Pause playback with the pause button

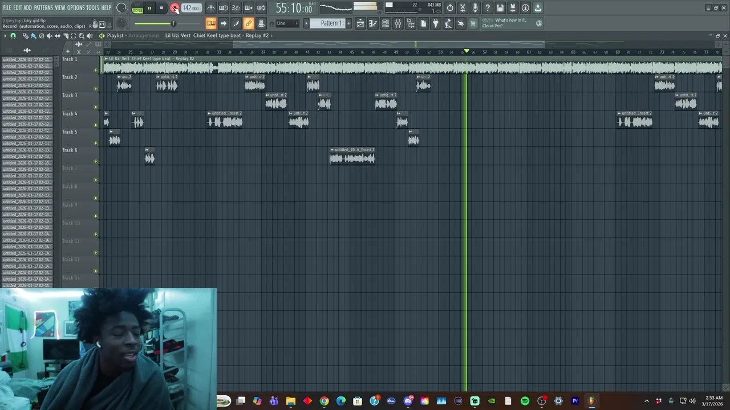(149, 8)
